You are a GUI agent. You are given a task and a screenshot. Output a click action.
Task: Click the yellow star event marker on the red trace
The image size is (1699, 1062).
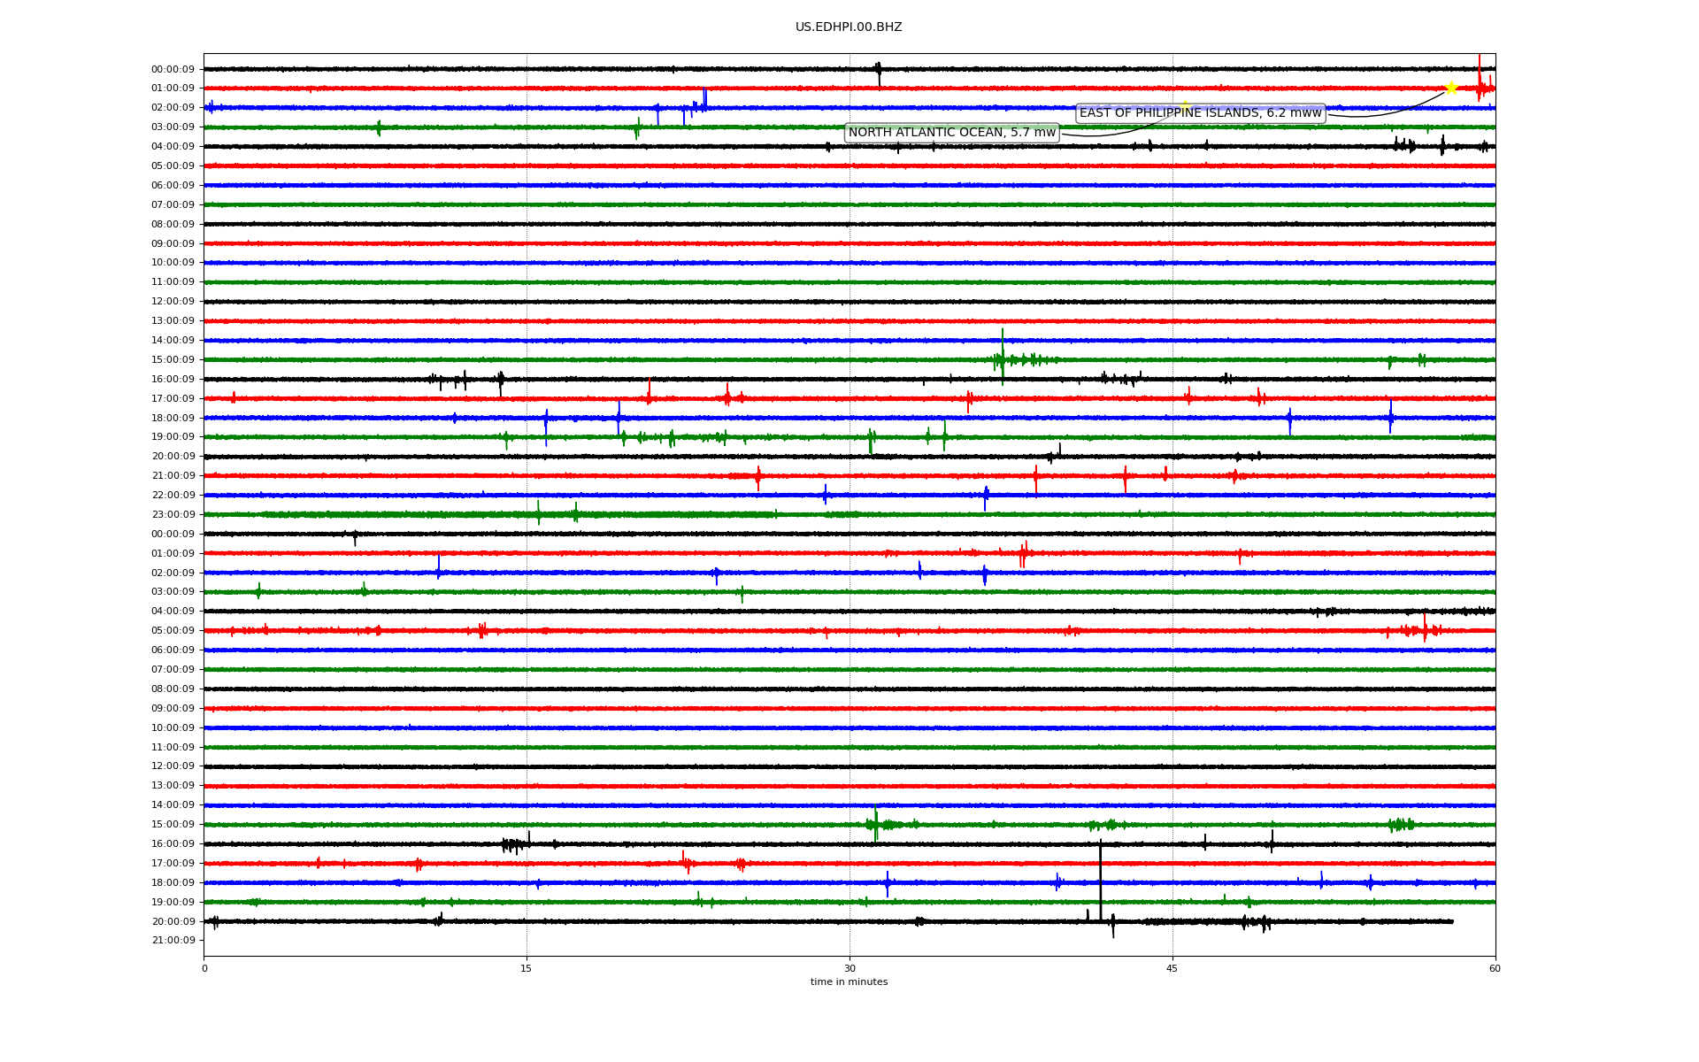(1451, 88)
